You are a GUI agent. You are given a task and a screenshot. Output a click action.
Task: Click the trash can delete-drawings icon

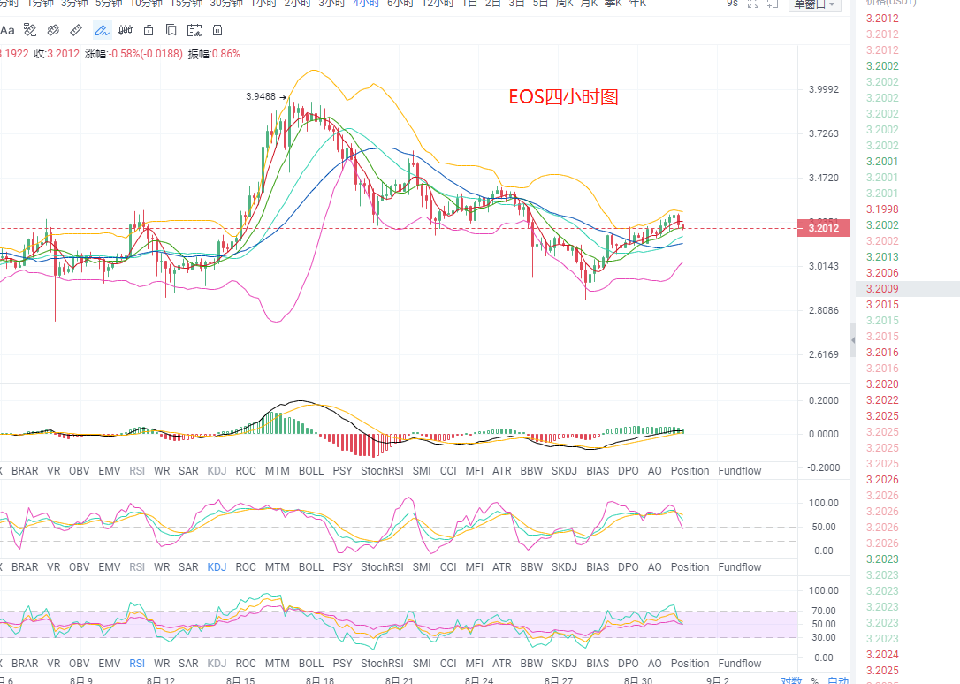(x=217, y=30)
